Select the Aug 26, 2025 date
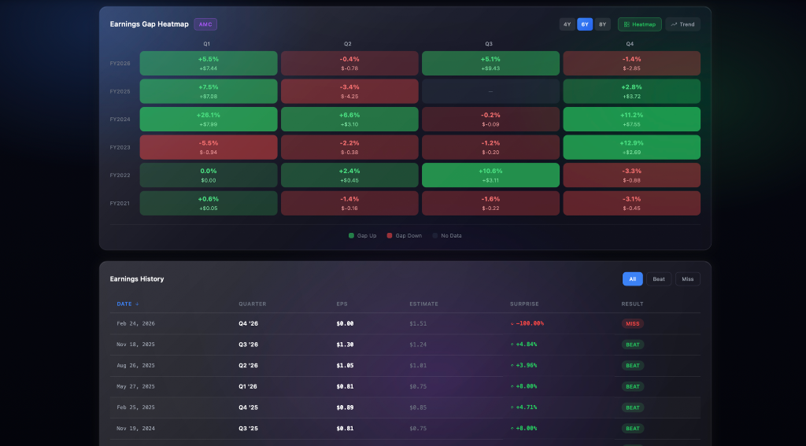 coord(135,366)
